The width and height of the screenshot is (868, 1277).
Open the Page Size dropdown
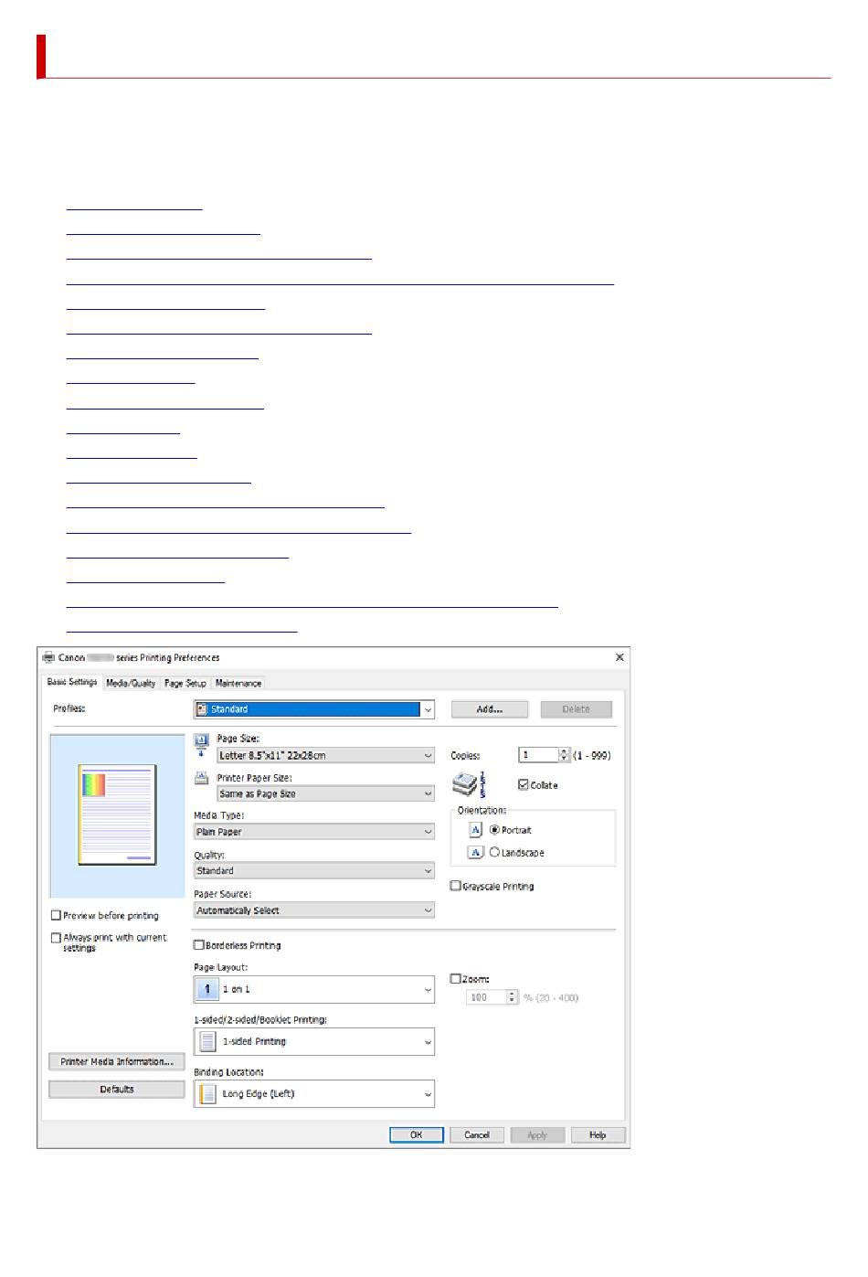point(325,756)
